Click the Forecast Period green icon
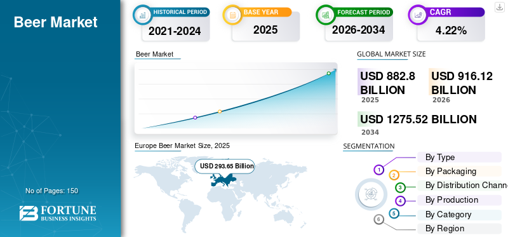Screen dimensions: 508x237 point(325,15)
